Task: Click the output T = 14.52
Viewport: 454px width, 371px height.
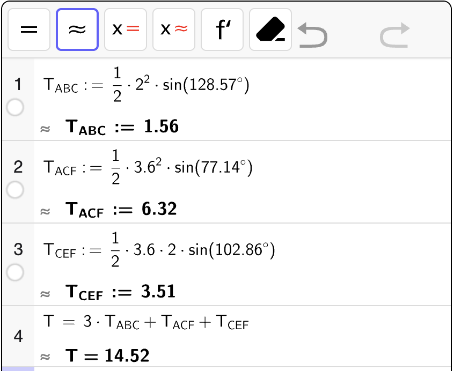Action: click(x=107, y=355)
